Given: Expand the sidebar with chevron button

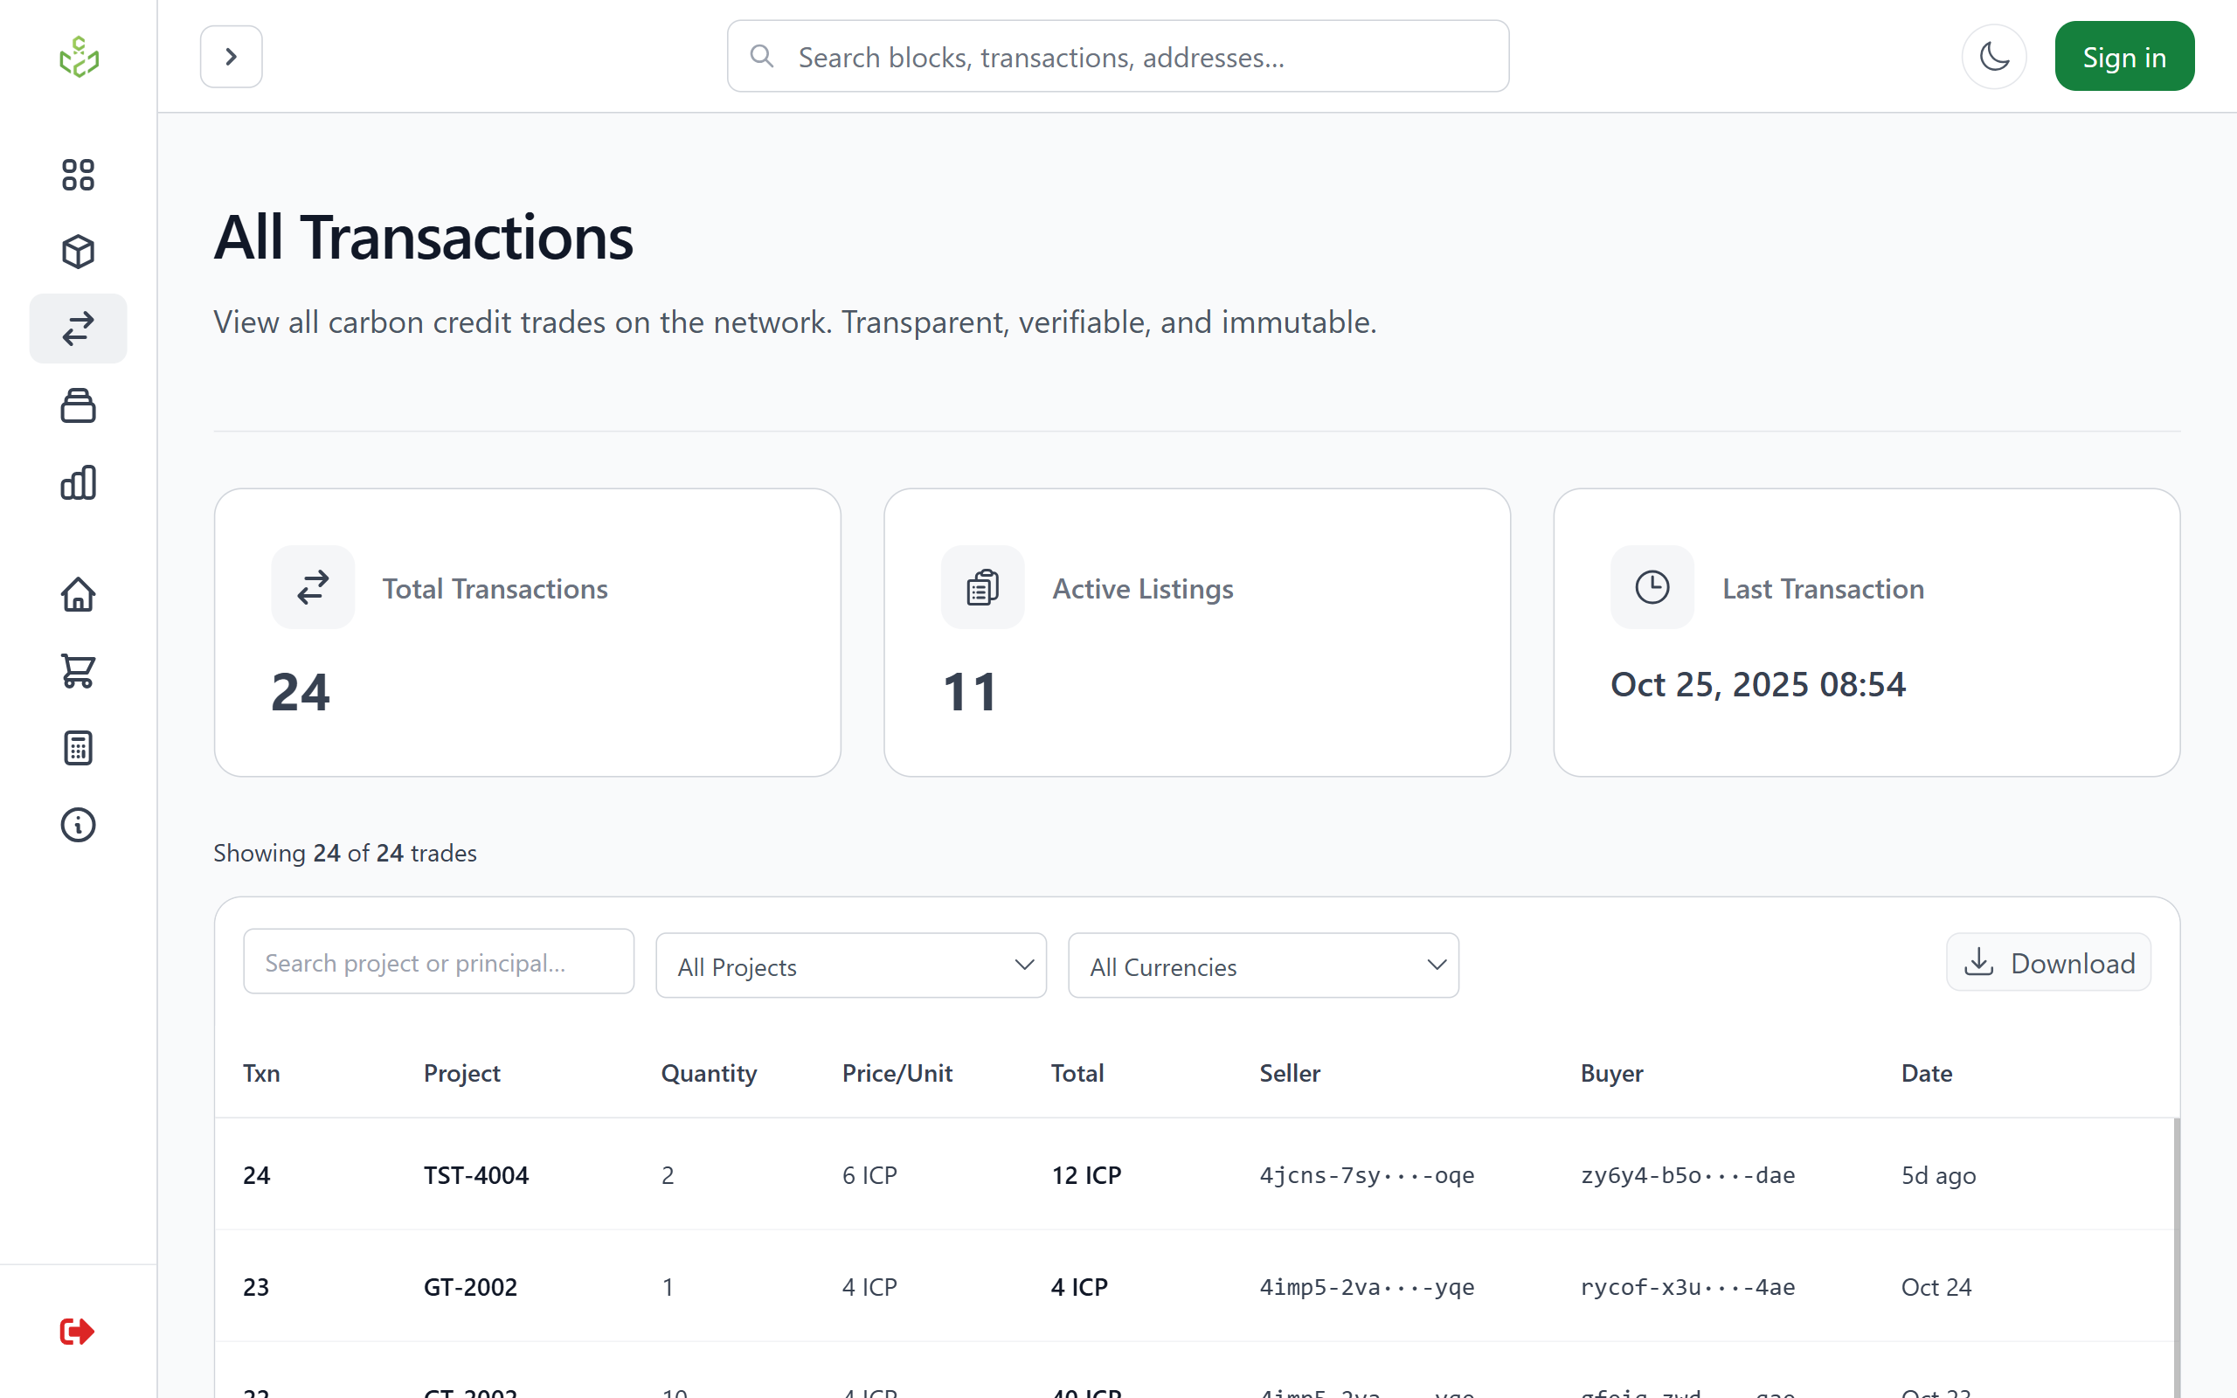Looking at the screenshot, I should pos(231,58).
